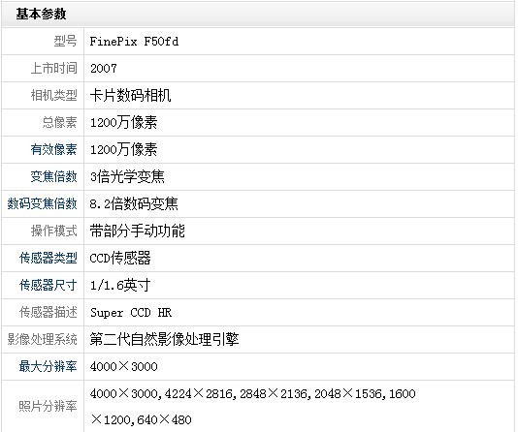The height and width of the screenshot is (432, 518).
Task: Click the camera type value 卡片数码相机
Action: tap(131, 96)
